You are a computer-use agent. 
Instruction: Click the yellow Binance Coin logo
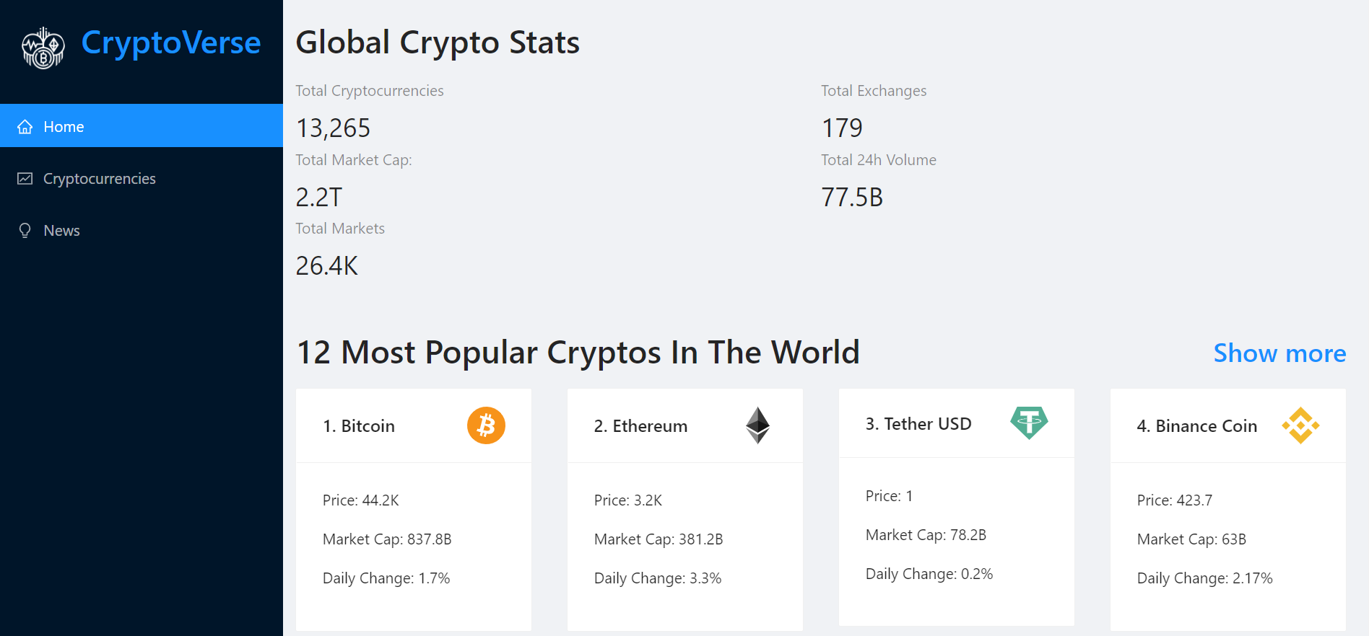pos(1300,425)
